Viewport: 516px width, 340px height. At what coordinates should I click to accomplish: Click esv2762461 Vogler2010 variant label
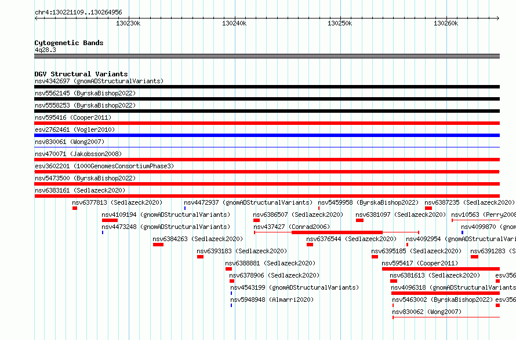coord(75,130)
